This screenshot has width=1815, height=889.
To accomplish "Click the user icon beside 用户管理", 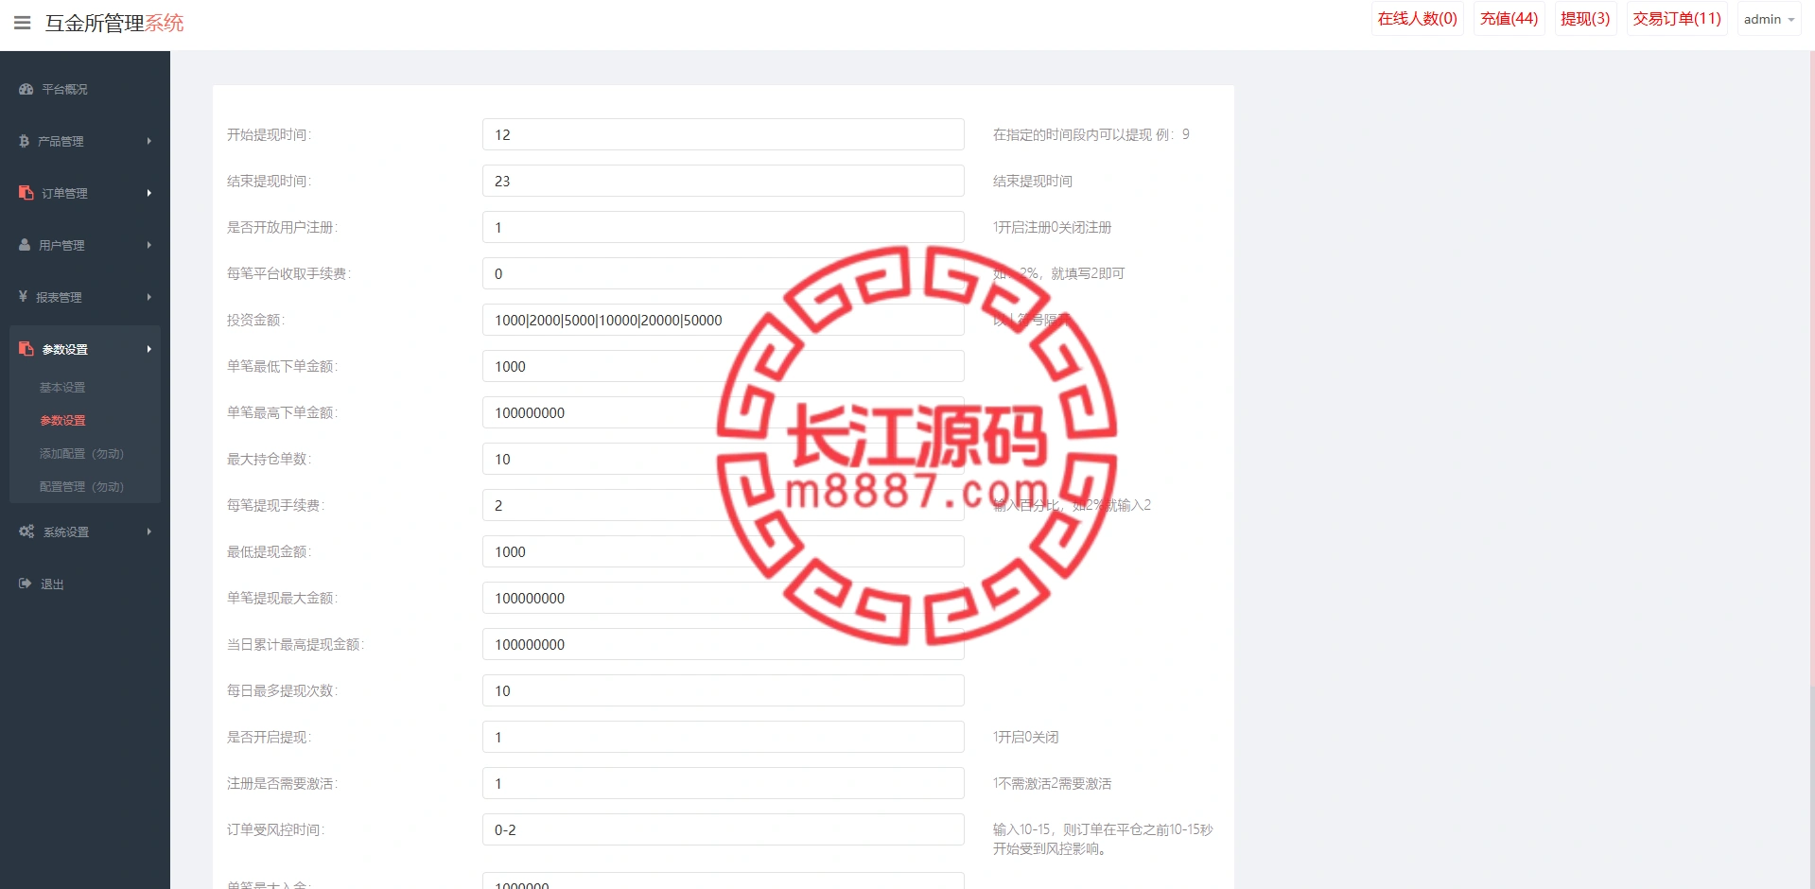I will (25, 245).
